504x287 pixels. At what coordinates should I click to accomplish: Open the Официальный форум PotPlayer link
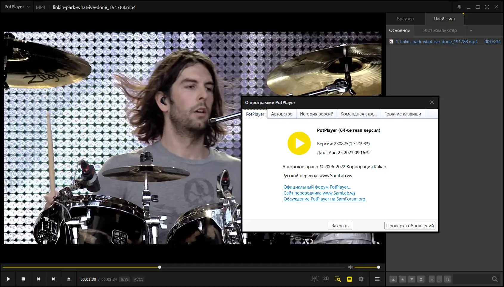point(317,187)
